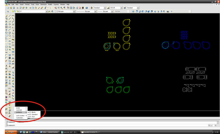Open the Start button on taskbar

tap(11, 132)
